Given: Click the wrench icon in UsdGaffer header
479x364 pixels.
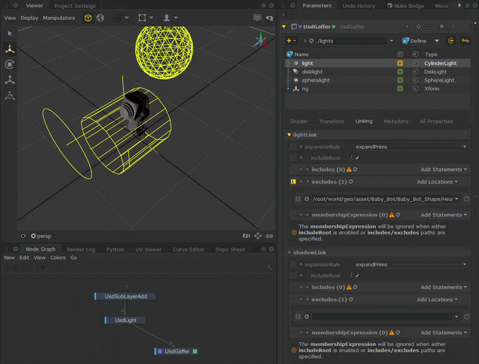Looking at the screenshot, I should [x=453, y=26].
